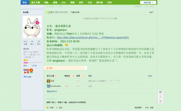Click the 蚁大侠 user group label
Screen dimensions: 181x111
[x=26, y=49]
